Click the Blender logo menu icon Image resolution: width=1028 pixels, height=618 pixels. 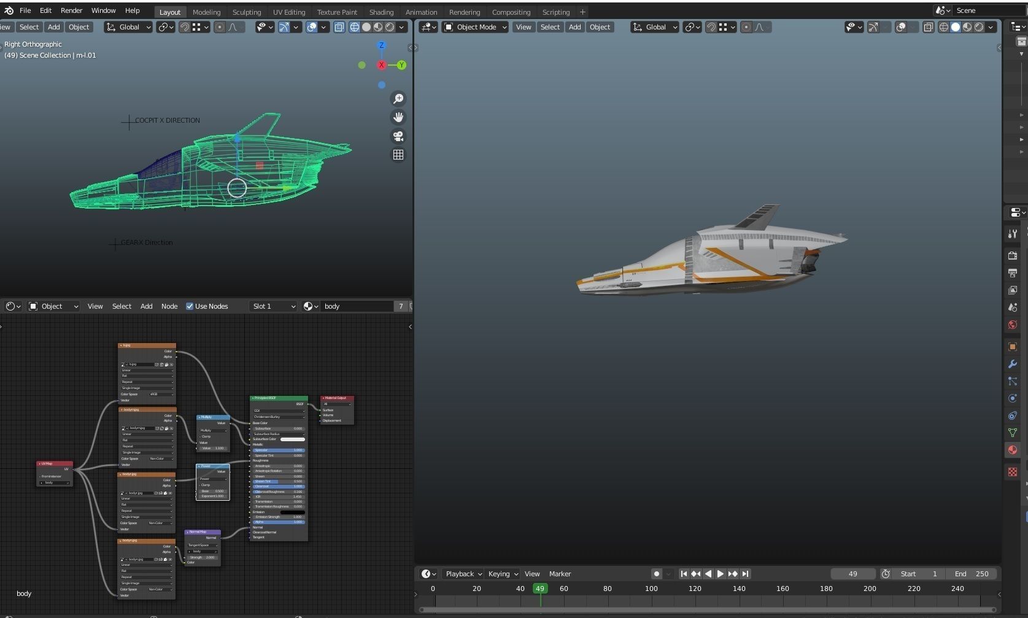pos(9,10)
